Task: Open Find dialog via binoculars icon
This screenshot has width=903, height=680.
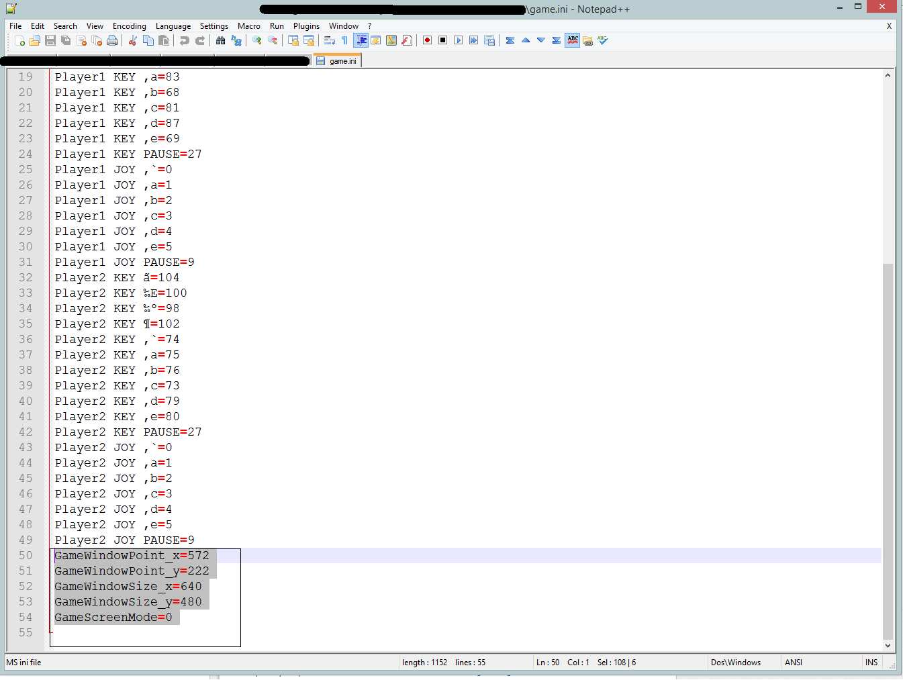Action: (221, 41)
